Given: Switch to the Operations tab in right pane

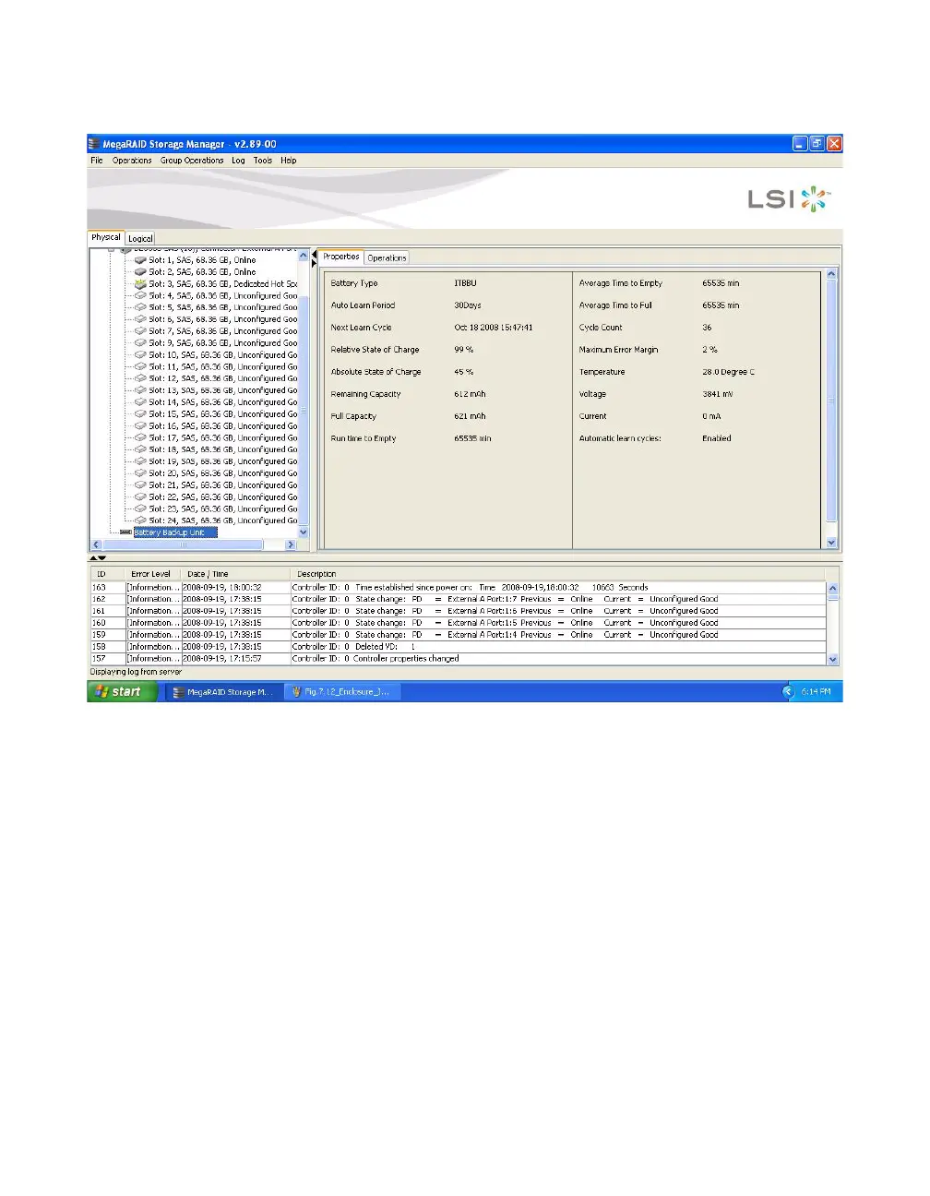Looking at the screenshot, I should pos(387,258).
